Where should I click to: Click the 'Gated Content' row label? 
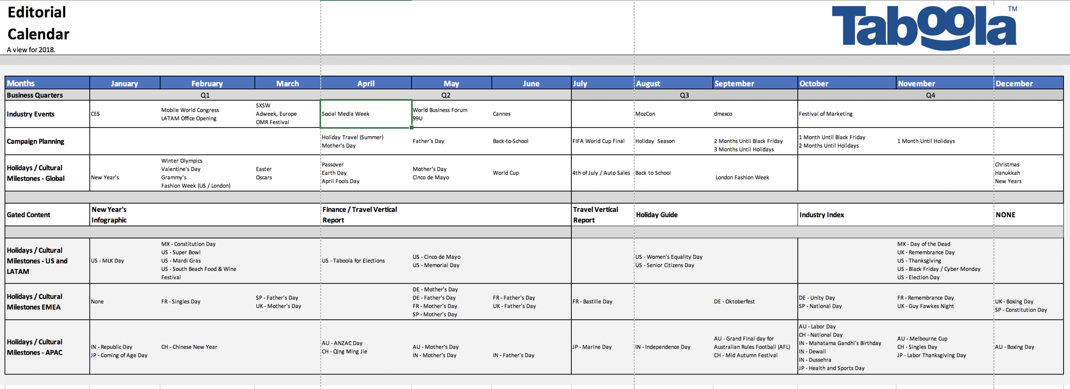tap(47, 214)
